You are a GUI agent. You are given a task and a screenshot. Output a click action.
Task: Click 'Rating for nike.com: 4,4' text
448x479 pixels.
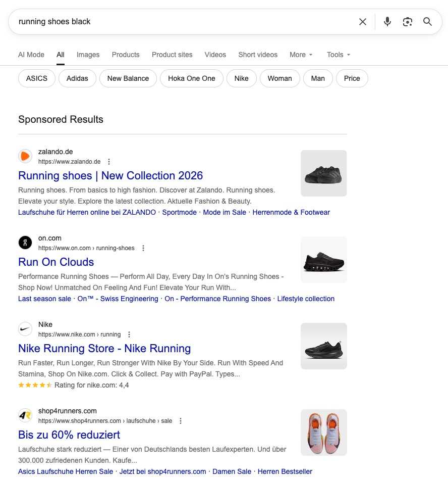click(x=92, y=385)
